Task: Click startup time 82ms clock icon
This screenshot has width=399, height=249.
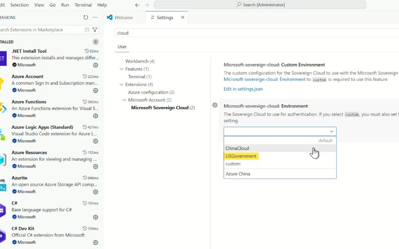Action: point(87,51)
